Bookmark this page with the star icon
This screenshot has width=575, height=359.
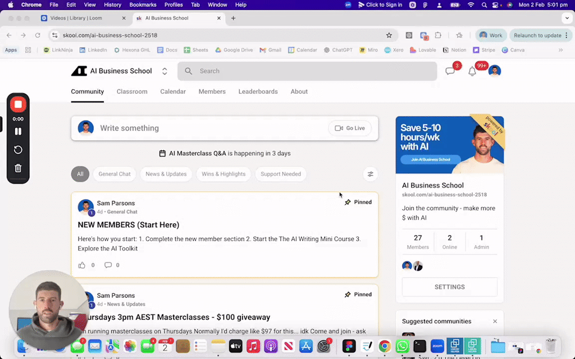pos(389,35)
